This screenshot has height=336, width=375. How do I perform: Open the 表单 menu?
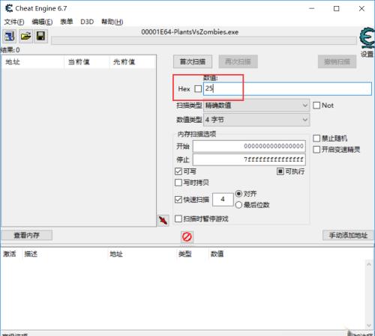(x=67, y=22)
